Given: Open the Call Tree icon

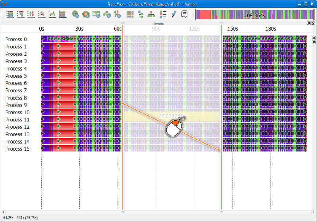Looking at the screenshot, I should pyautogui.click(x=141, y=14).
